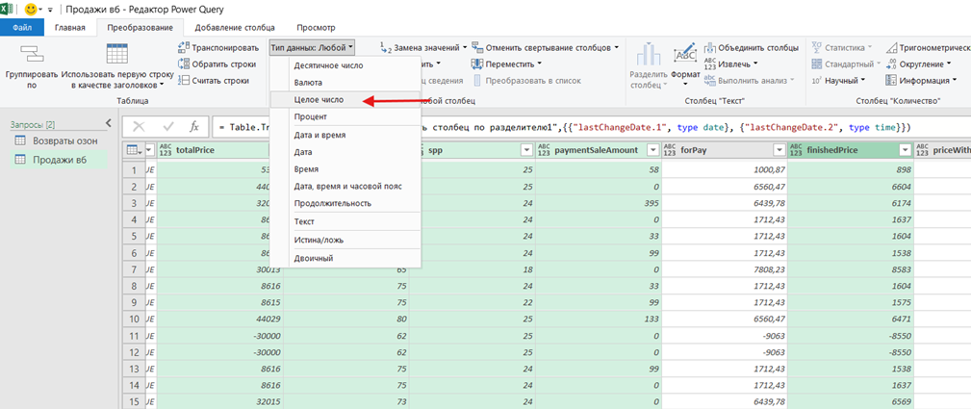The image size is (971, 409).
Task: Open the Формат text format icon
Action: (x=685, y=55)
